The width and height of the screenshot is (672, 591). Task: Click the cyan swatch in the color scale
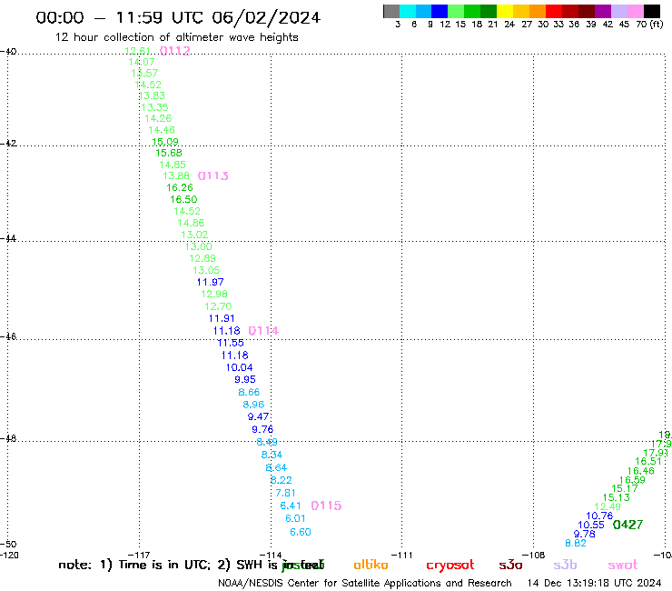click(408, 11)
